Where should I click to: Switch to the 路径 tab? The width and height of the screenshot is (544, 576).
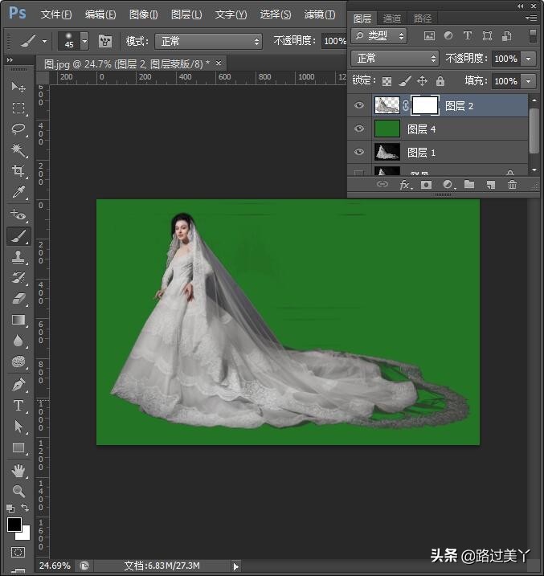coord(422,18)
